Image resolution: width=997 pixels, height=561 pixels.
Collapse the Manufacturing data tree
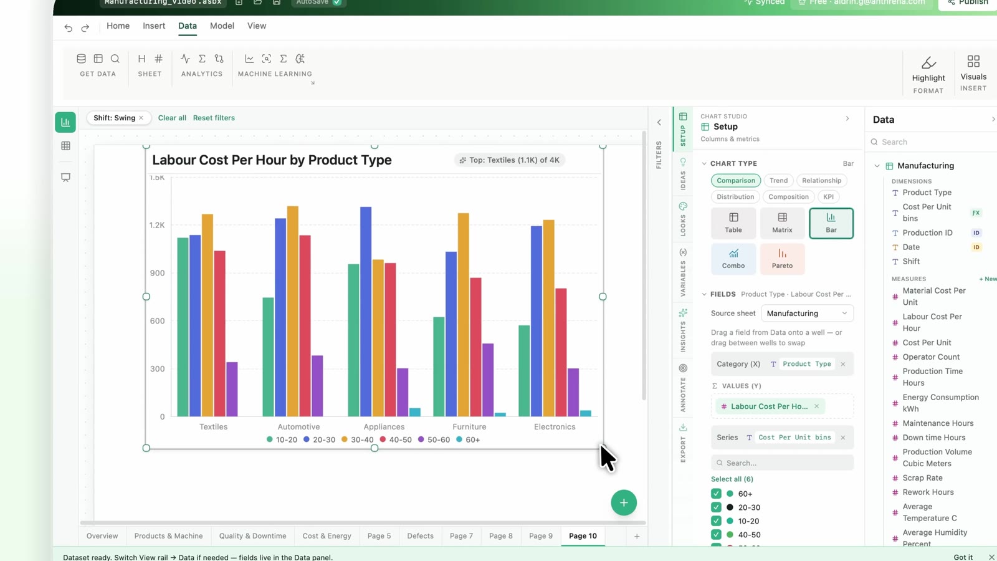coord(877,166)
